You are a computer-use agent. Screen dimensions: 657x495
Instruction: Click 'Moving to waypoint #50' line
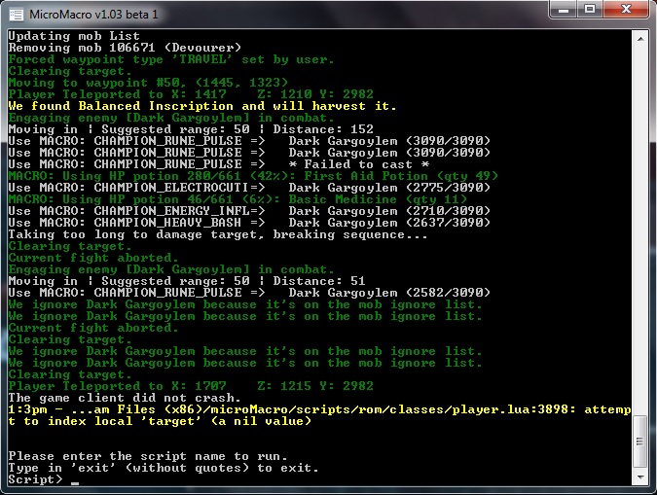pyautogui.click(x=148, y=83)
